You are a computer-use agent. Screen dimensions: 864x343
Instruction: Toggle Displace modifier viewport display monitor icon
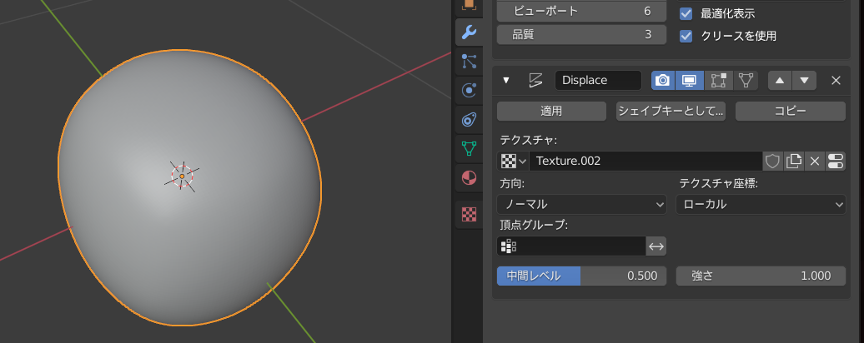[690, 80]
